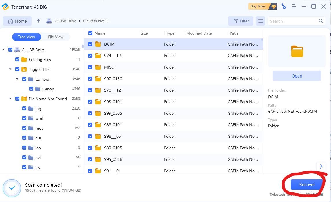Click the key registration icon
This screenshot has height=202, width=331.
point(284,6)
